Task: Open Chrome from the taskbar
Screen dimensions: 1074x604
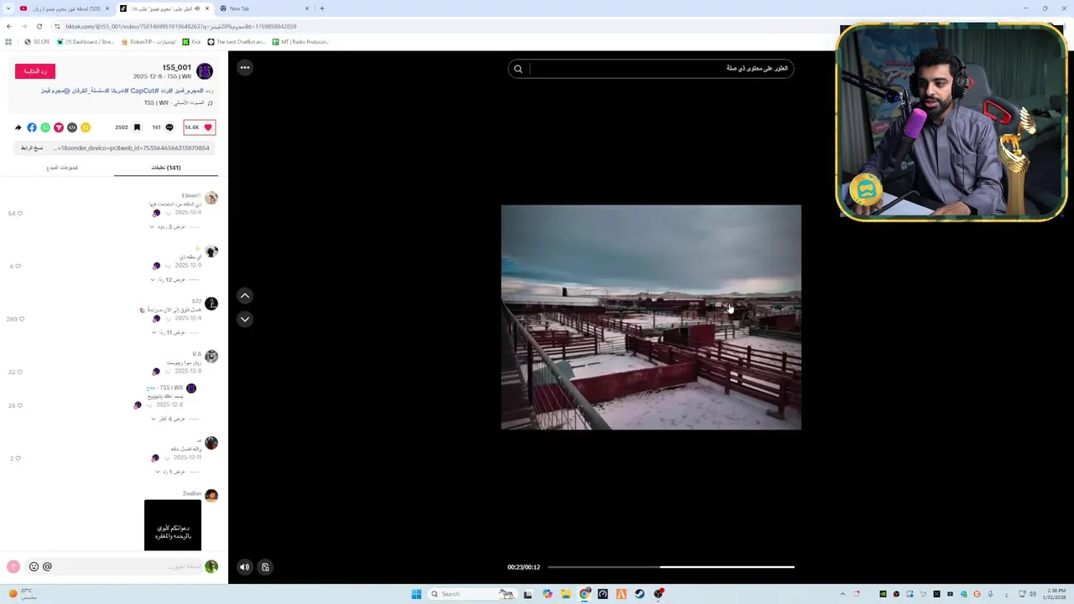Action: pyautogui.click(x=585, y=594)
